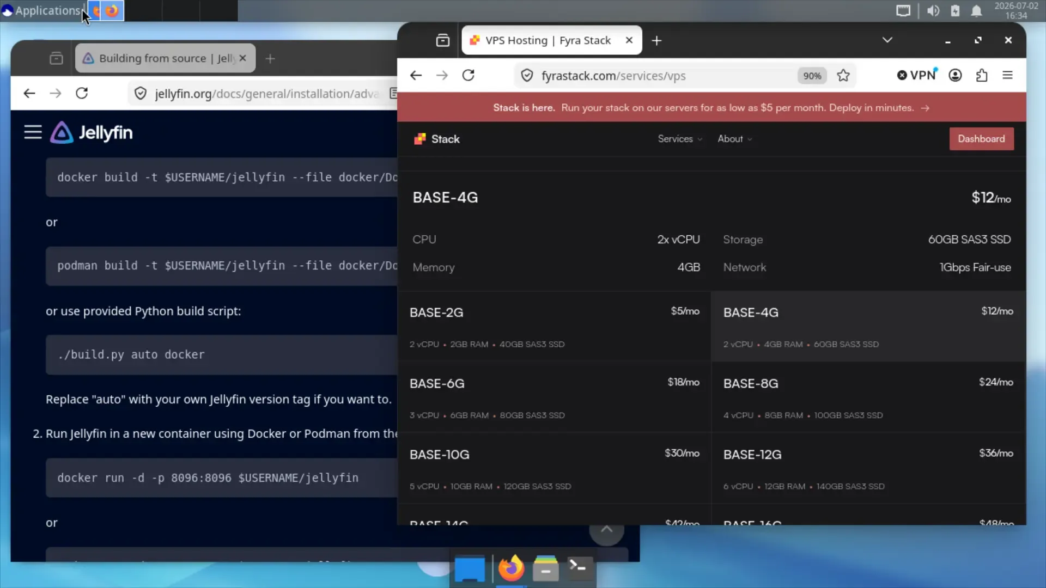This screenshot has height=588, width=1046.
Task: Open the notifications bell in the system tray
Action: [x=976, y=11]
